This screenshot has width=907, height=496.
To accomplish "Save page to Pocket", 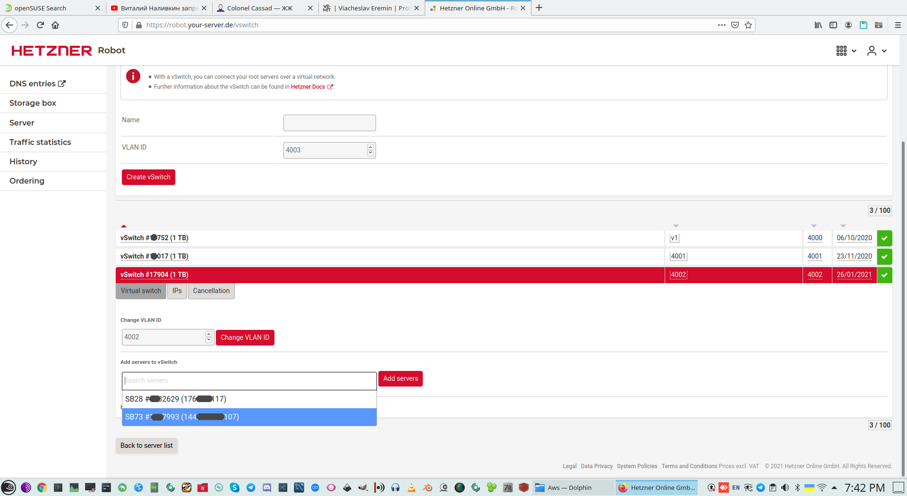I will tap(735, 25).
